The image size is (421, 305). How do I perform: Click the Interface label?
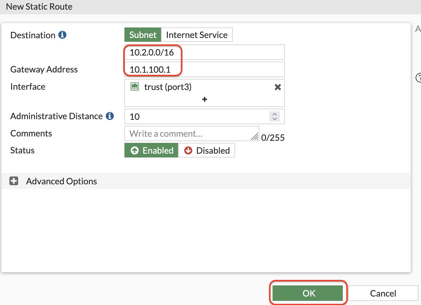28,86
